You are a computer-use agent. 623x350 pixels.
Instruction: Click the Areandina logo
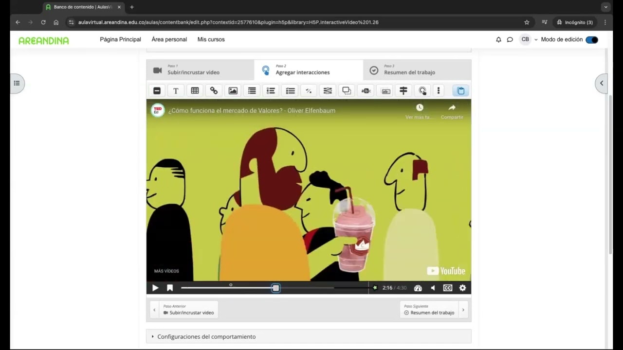pos(44,40)
